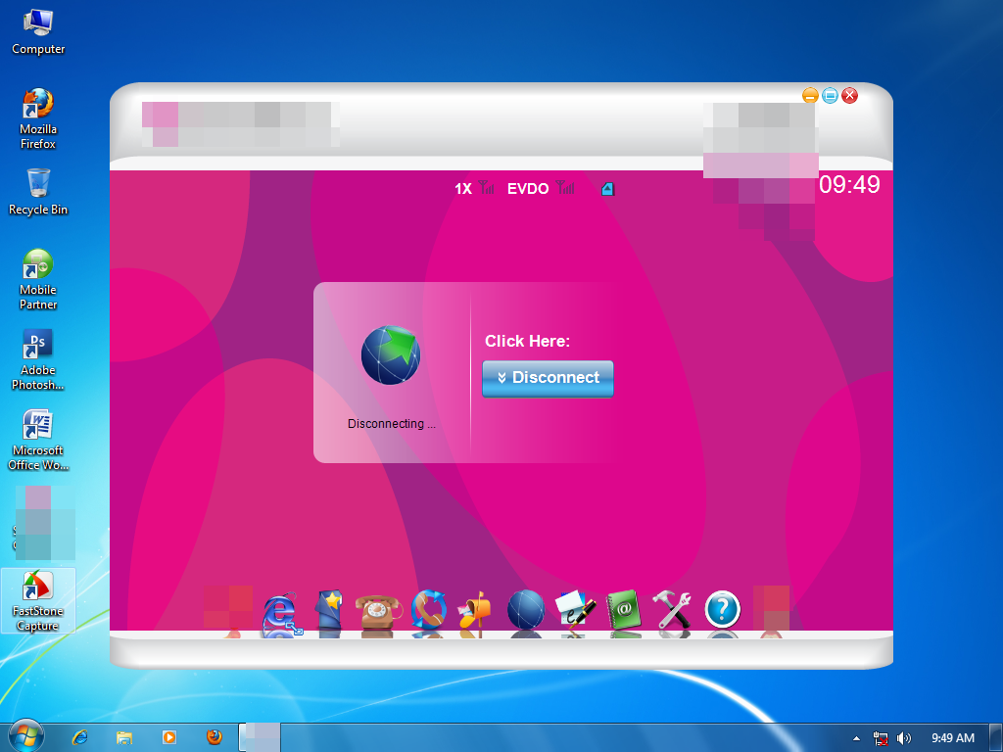Open FastStone Capture desktop shortcut

[x=38, y=600]
